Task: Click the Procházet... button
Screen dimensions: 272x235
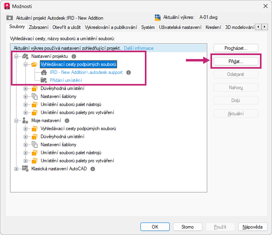Action: 236,48
